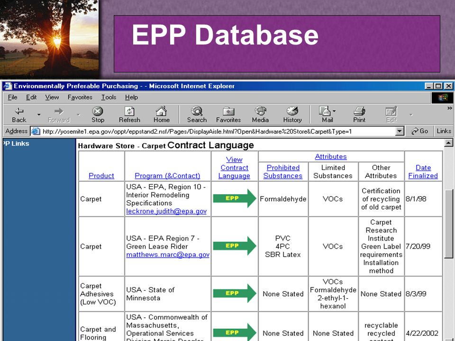Click the greyed Edit toolbar button

point(391,115)
